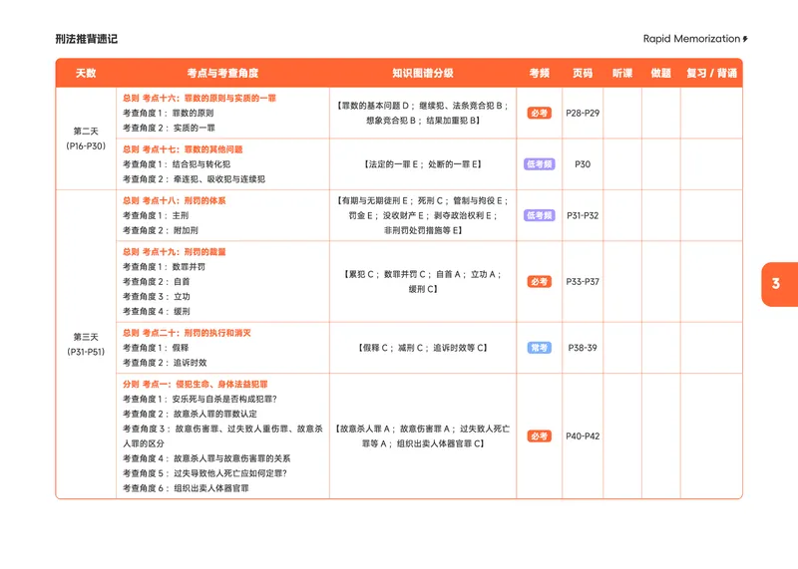This screenshot has width=798, height=569.
Task: Click the page code P31-P32
Action: [x=583, y=215]
